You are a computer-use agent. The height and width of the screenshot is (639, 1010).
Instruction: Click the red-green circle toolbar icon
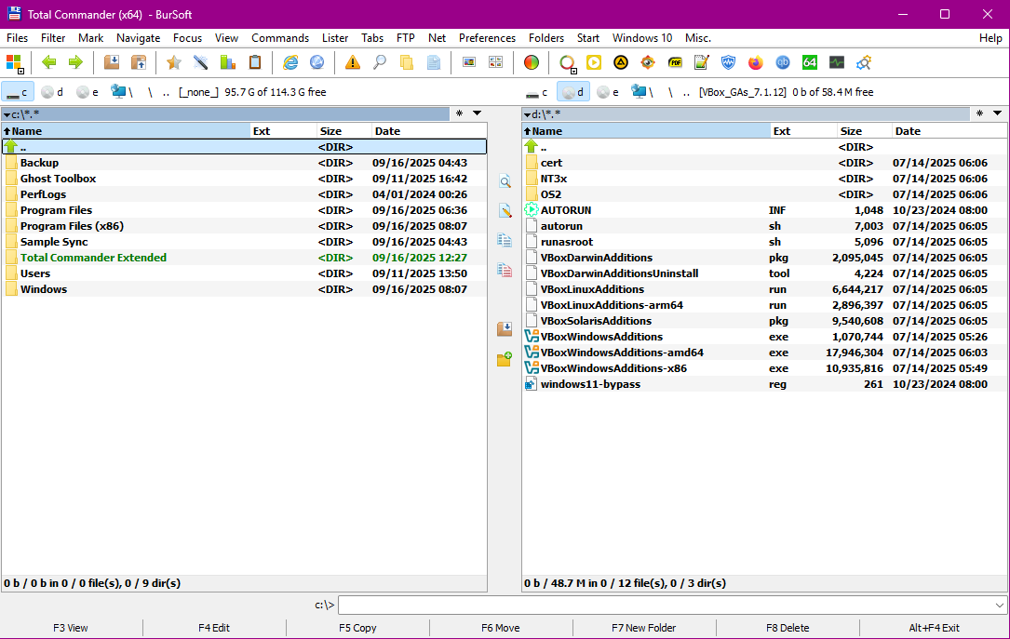(532, 62)
